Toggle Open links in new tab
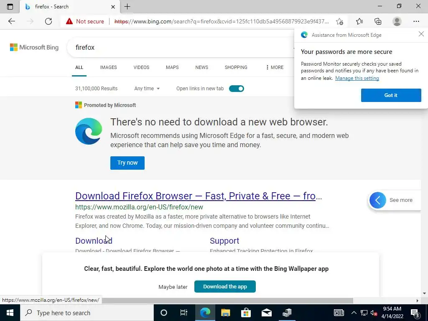Viewport: 428px width, 321px height. point(237,89)
